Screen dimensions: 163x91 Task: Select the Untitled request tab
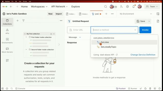tap(97, 14)
